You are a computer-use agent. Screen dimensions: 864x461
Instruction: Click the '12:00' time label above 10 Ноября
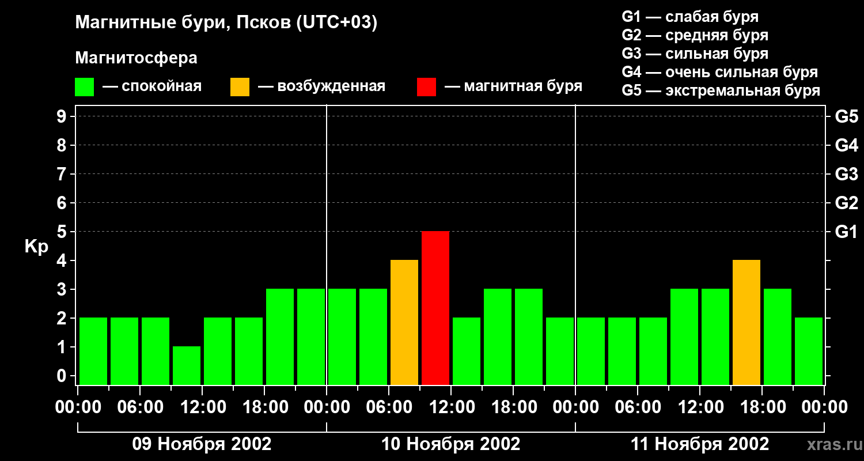(451, 407)
